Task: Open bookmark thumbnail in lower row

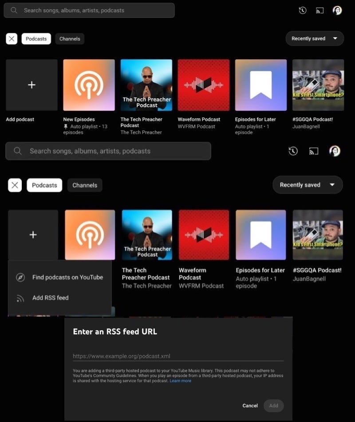Action: click(261, 235)
